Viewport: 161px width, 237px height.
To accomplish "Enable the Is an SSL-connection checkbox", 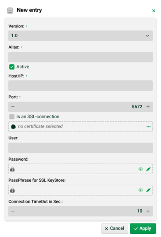I will 12,116.
